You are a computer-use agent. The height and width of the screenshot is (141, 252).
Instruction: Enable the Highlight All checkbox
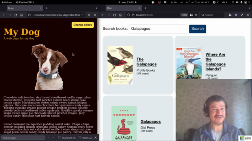pyautogui.click(x=59, y=137)
